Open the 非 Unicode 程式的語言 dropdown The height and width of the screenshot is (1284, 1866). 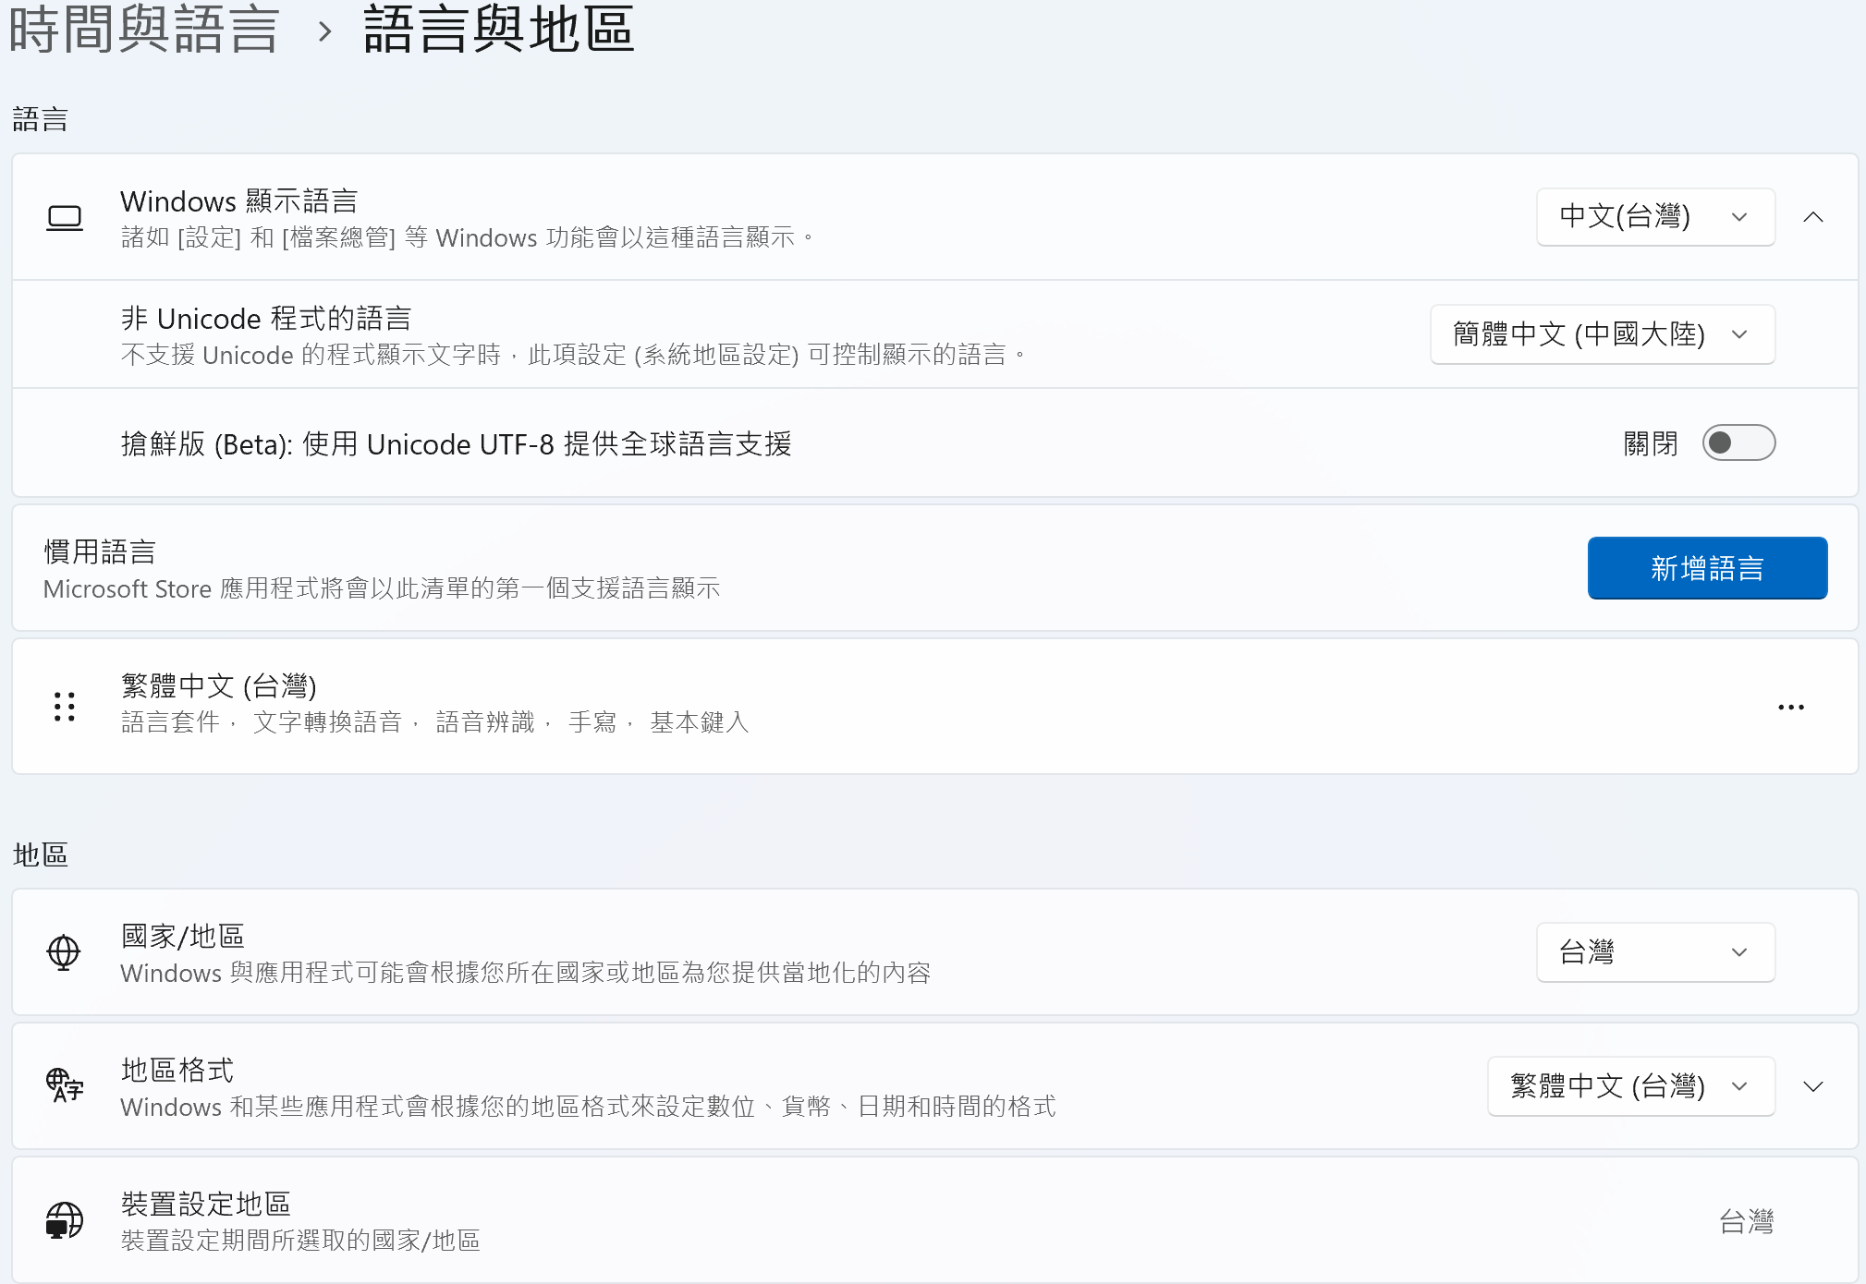(1603, 334)
